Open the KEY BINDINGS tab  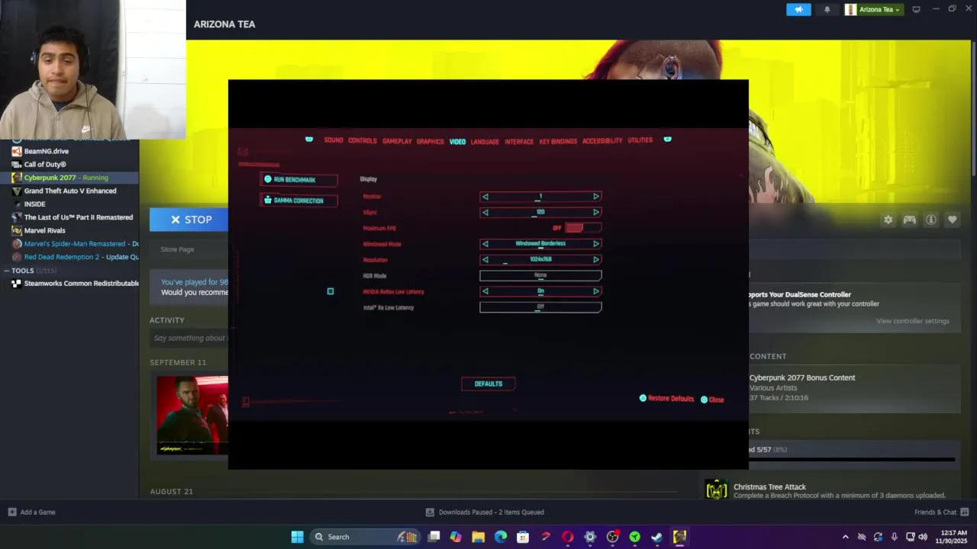(x=558, y=141)
